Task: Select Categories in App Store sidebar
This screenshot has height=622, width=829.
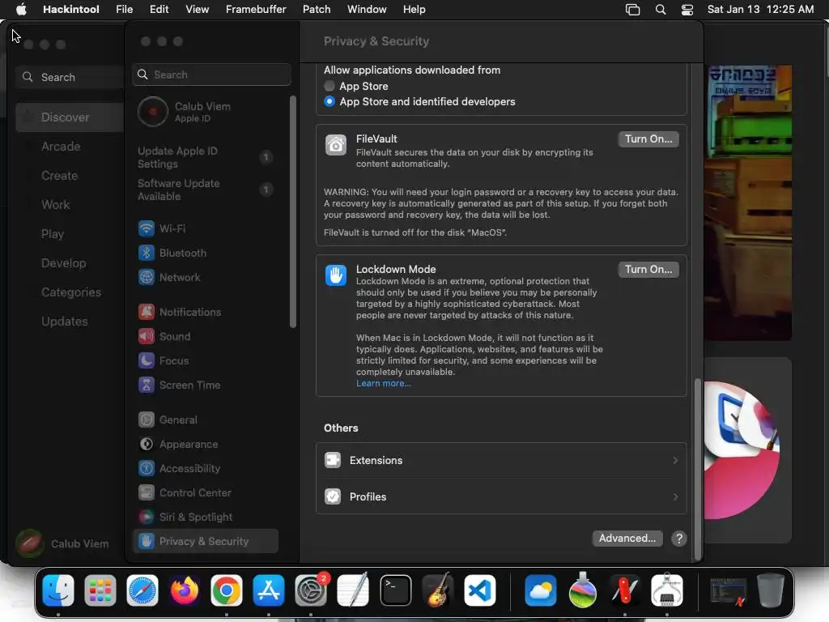Action: tap(70, 292)
